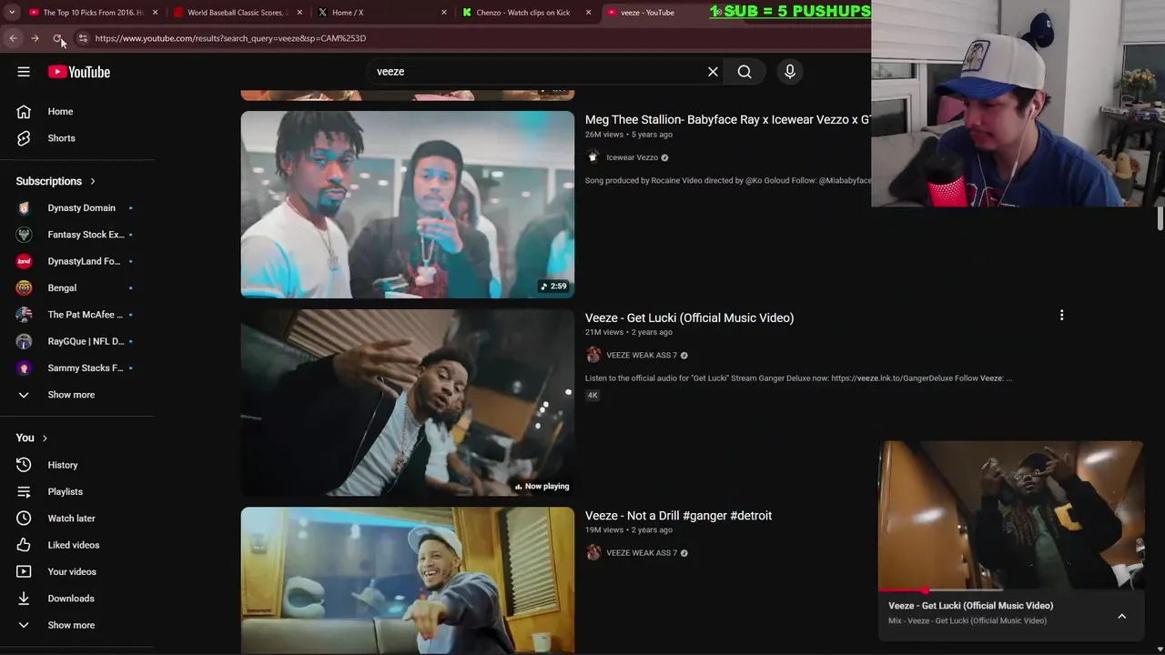Click Not a Drill video thumbnail
The width and height of the screenshot is (1165, 655).
coord(408,580)
